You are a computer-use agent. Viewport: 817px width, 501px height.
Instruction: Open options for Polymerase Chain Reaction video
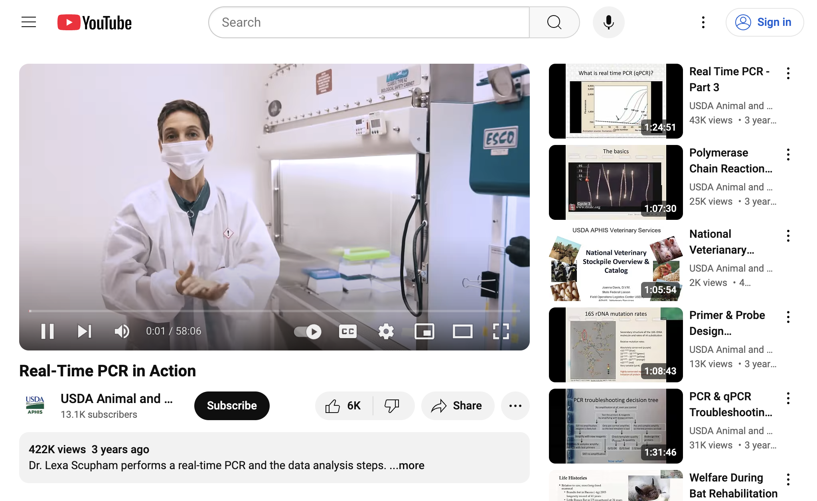[x=788, y=155]
